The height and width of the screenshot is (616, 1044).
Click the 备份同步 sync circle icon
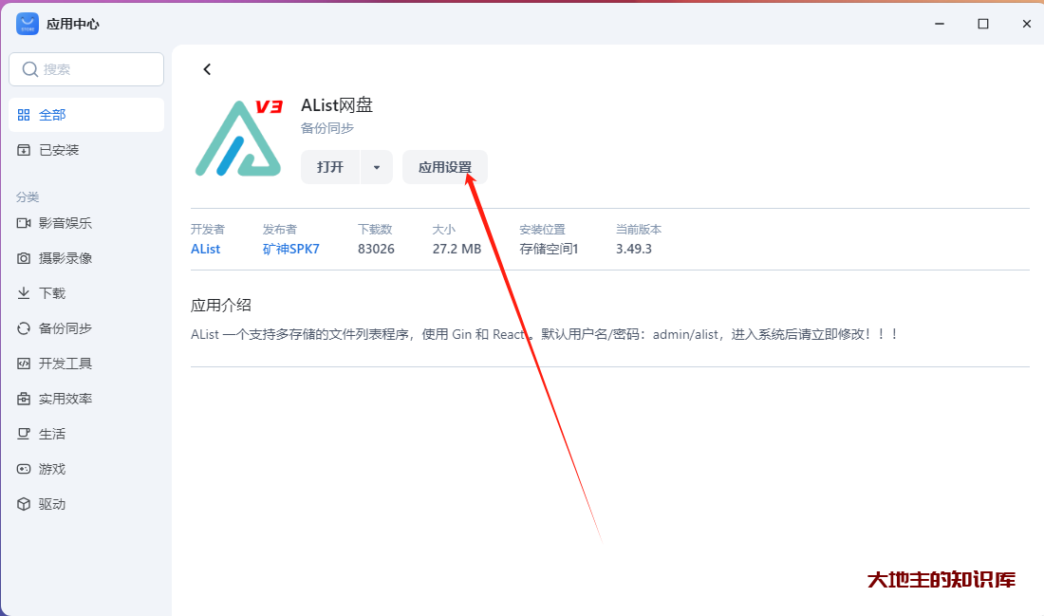point(24,328)
